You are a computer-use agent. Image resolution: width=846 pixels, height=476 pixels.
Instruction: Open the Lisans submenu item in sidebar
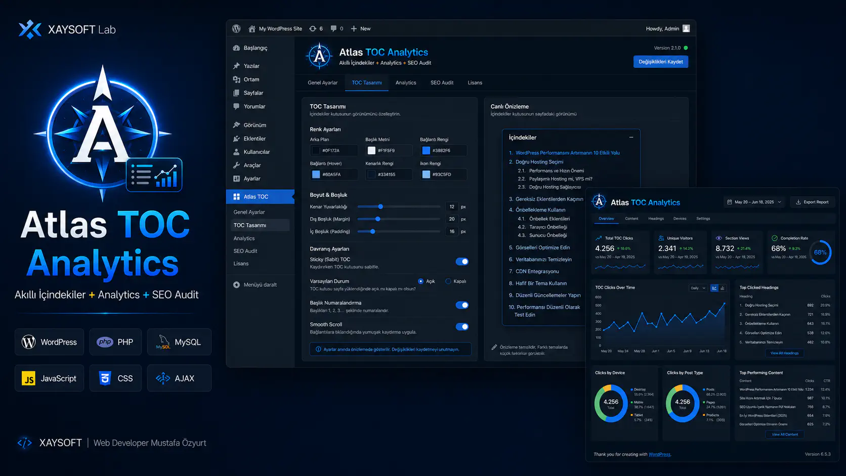click(241, 264)
